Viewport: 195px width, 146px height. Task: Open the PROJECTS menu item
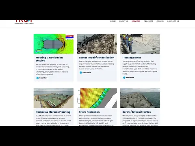148,21
